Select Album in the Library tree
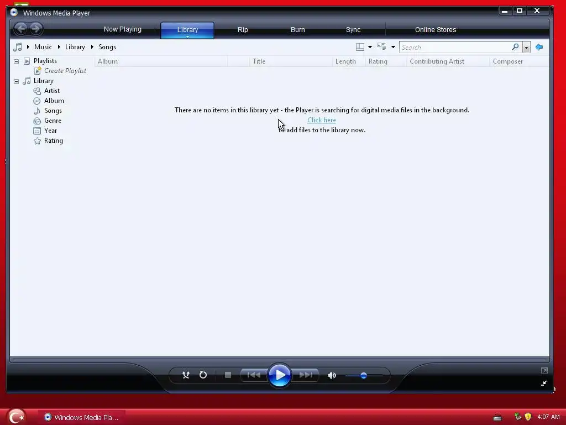The height and width of the screenshot is (425, 566). (54, 101)
